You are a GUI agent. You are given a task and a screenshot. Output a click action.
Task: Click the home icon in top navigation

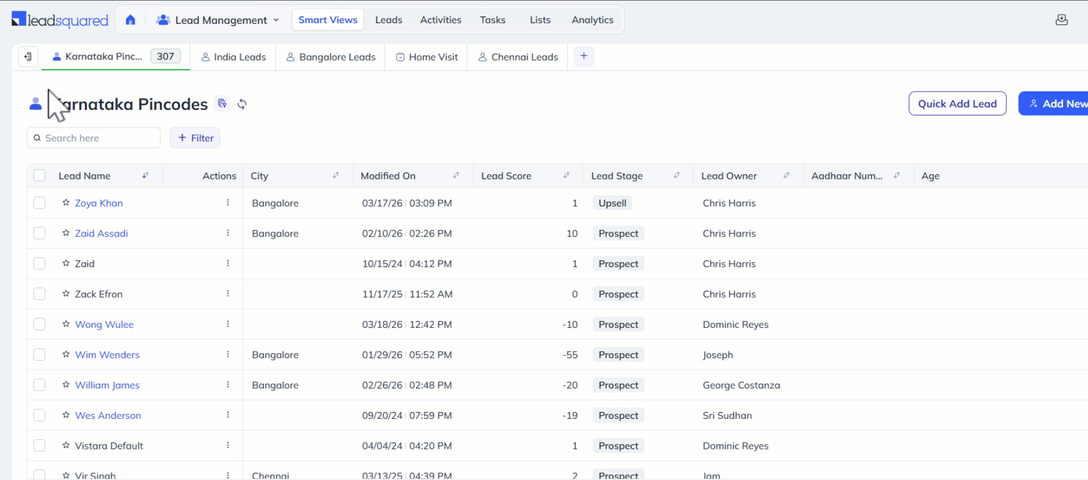point(130,20)
